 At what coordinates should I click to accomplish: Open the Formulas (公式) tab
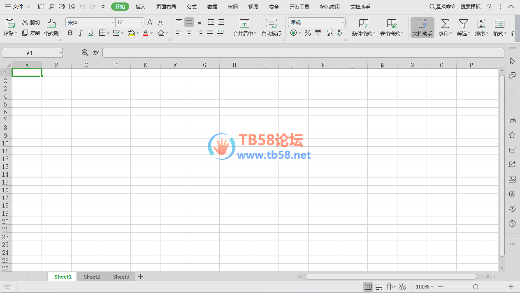coord(192,7)
